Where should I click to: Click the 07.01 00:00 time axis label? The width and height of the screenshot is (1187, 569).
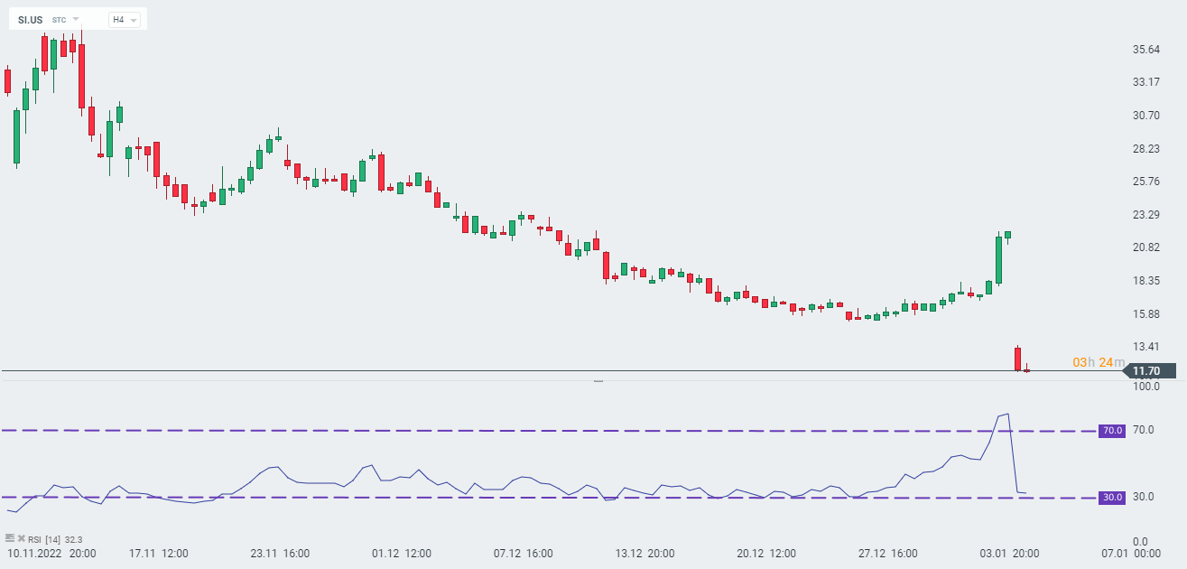(1133, 553)
